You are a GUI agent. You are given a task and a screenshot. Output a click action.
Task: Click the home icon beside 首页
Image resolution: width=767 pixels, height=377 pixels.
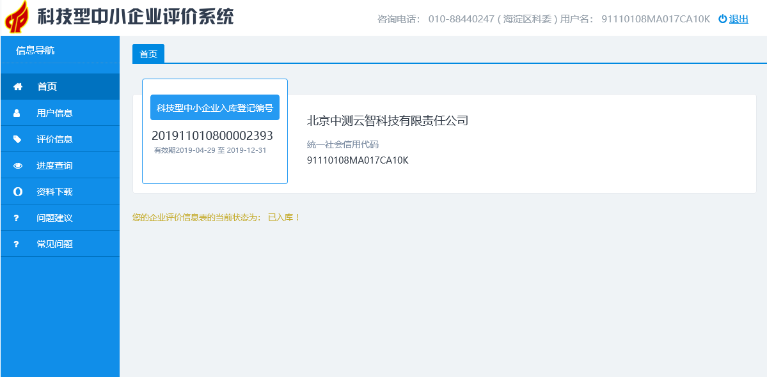coord(18,87)
